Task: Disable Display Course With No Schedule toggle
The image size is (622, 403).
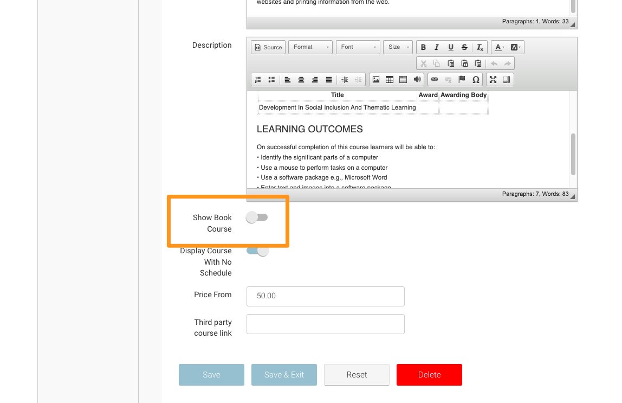Action: (258, 251)
